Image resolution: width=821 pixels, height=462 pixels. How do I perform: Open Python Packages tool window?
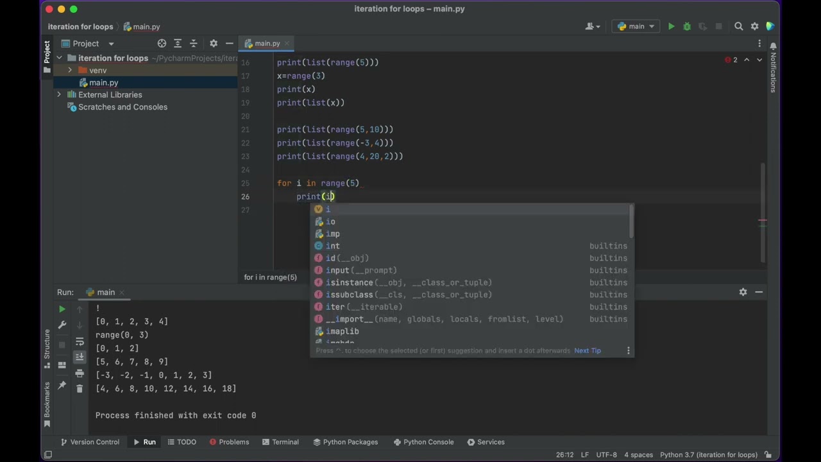(345, 442)
